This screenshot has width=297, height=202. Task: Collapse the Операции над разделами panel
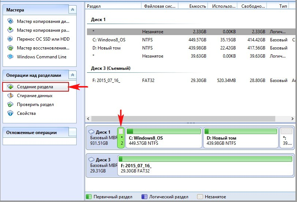[x=73, y=75]
